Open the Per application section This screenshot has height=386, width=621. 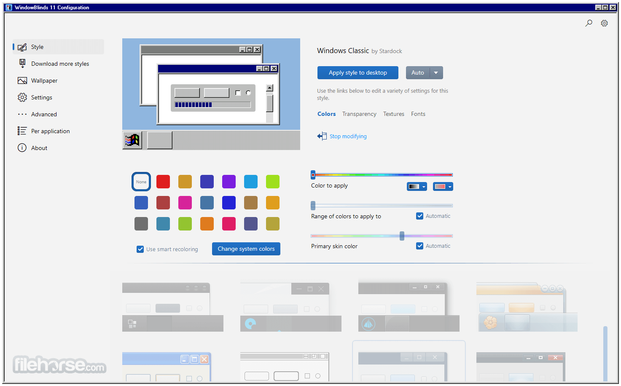[58, 131]
